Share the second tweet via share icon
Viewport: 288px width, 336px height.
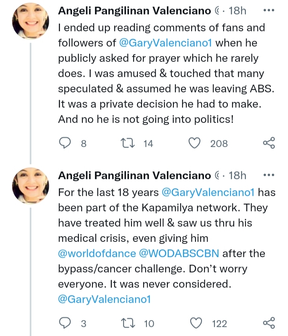pos(268,323)
